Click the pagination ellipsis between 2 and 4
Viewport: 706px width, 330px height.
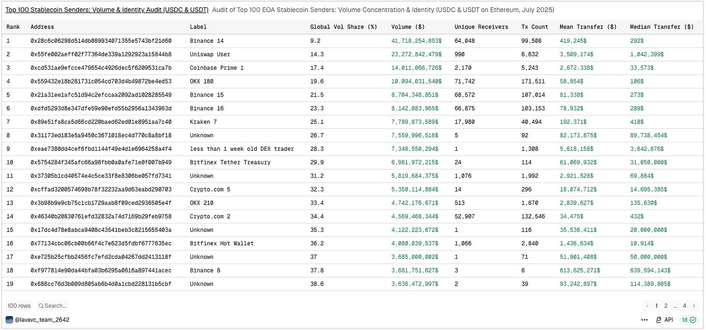[x=675, y=306]
